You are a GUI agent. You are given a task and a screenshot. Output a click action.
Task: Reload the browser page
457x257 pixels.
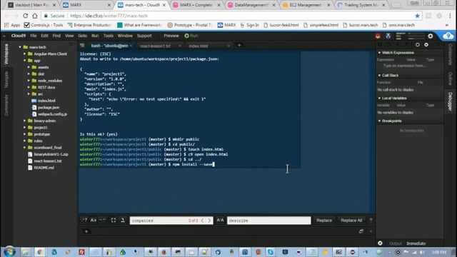(x=26, y=16)
